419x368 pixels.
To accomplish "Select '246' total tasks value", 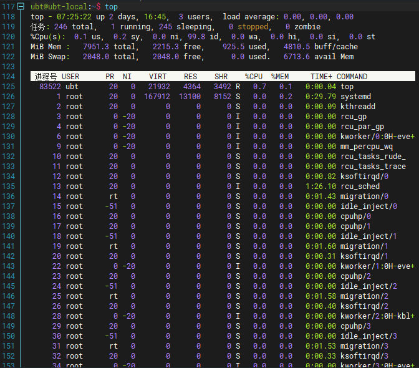I will [60, 27].
